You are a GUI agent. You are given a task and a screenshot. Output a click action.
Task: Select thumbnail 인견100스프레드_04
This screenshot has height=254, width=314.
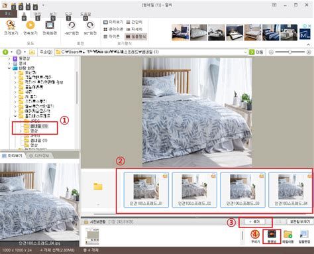[x=291, y=190]
